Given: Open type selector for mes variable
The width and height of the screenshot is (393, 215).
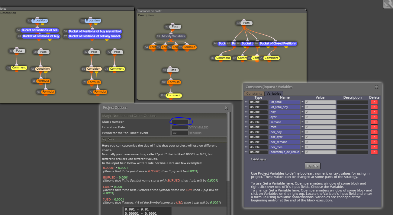Looking at the screenshot, I should pyautogui.click(x=258, y=127).
